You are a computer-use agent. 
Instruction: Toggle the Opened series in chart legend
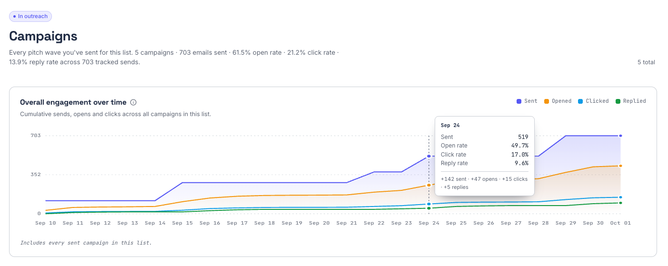pyautogui.click(x=558, y=101)
